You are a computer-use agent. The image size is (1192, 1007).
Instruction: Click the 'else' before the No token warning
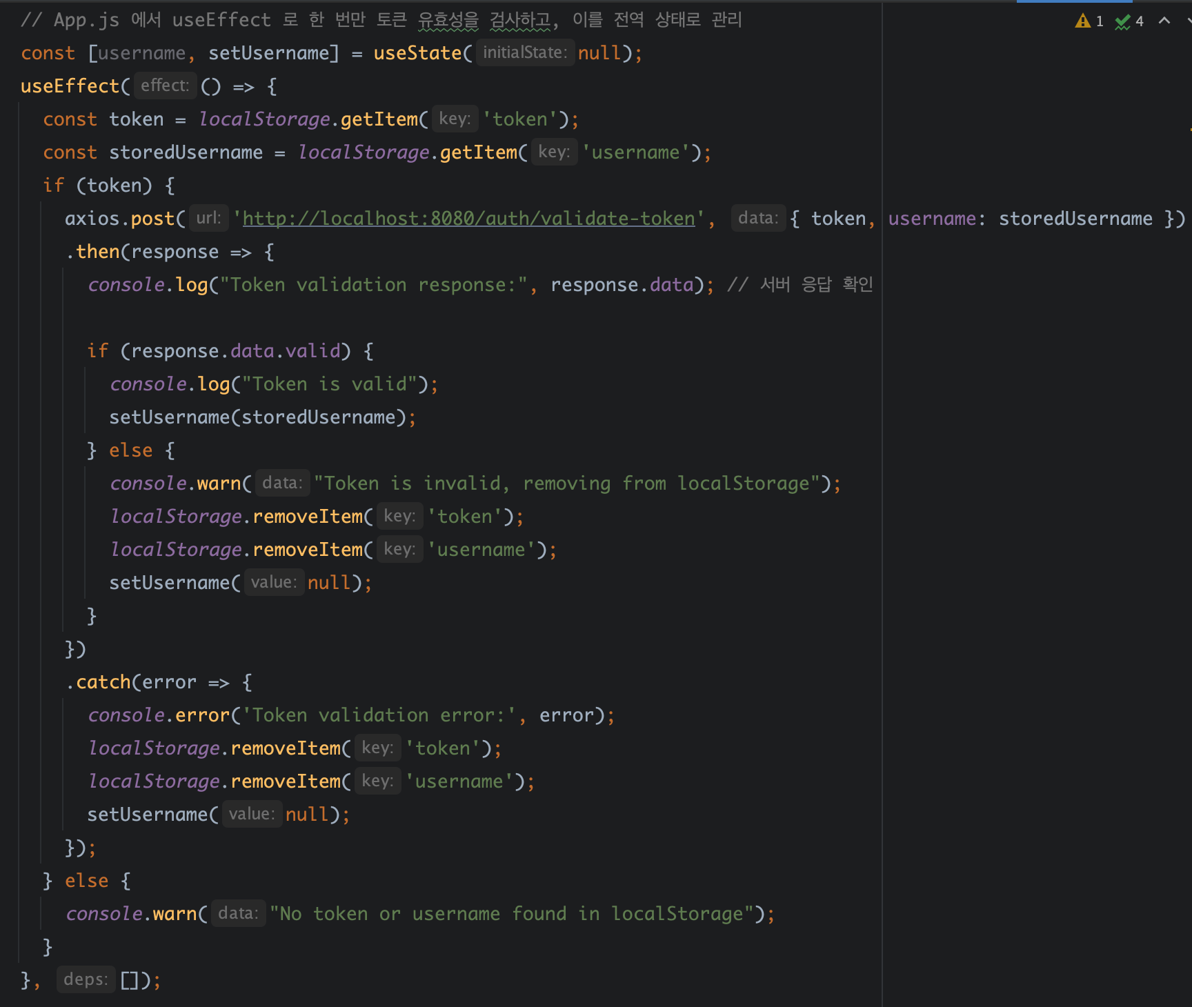coord(87,881)
